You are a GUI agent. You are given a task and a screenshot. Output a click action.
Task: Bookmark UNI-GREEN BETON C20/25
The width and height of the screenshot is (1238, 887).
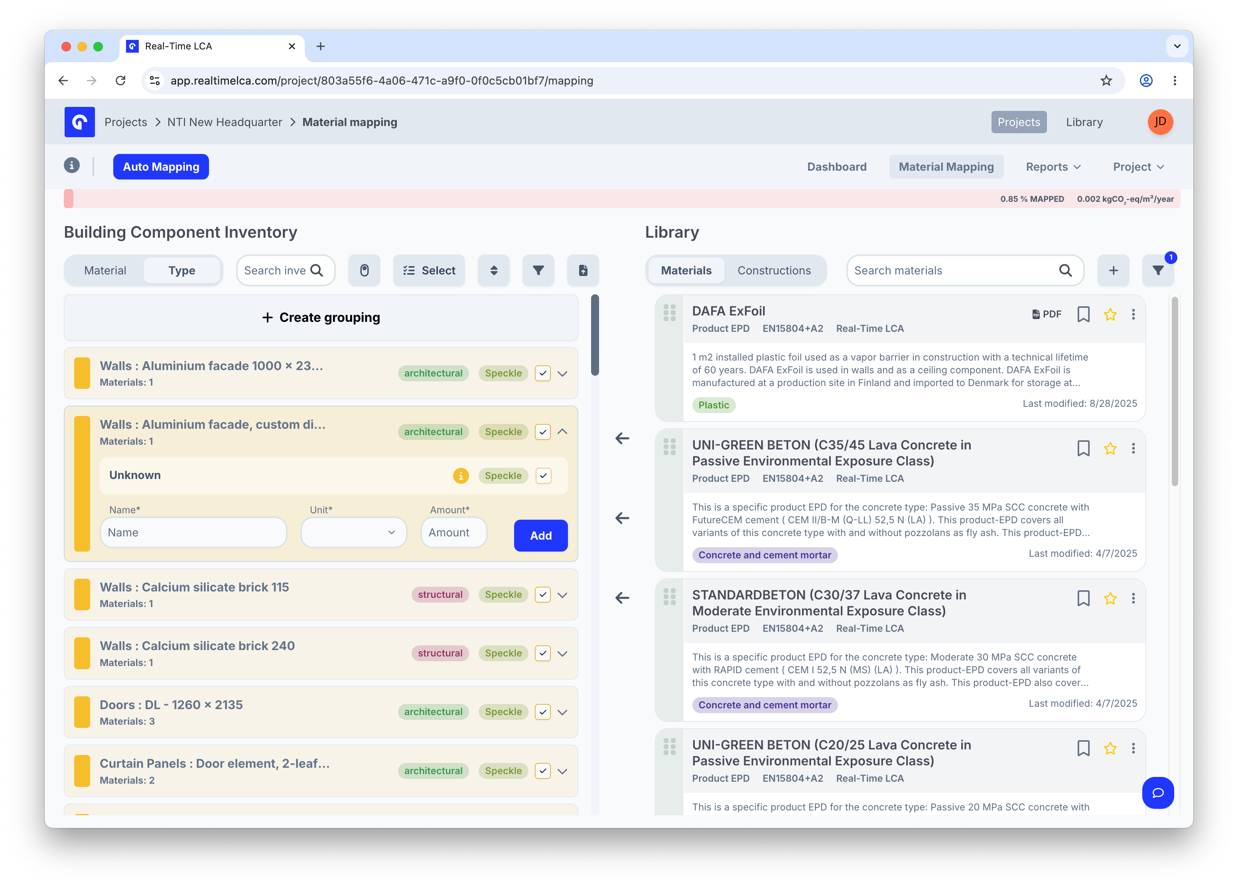coord(1083,748)
